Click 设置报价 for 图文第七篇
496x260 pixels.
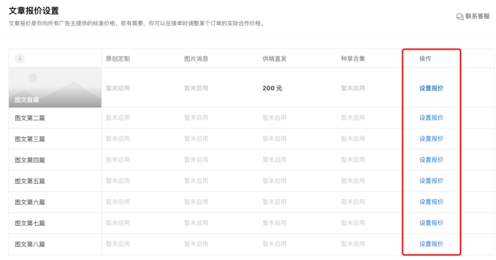[431, 223]
